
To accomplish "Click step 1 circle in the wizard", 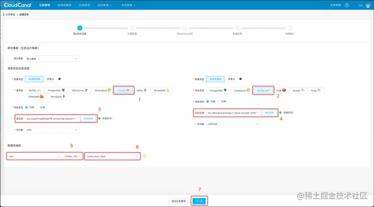I will (x=80, y=28).
